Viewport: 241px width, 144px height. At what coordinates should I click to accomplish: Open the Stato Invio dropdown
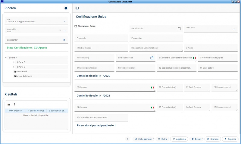[234, 29]
